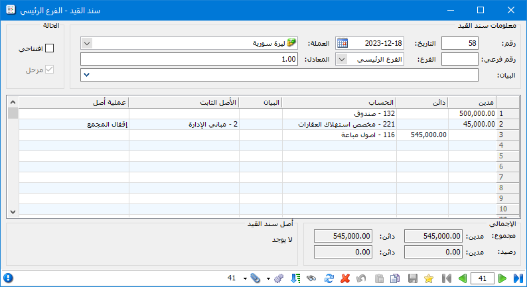Click the paperclip attachments icon
Screen dimensions: 527x287
click(256, 278)
